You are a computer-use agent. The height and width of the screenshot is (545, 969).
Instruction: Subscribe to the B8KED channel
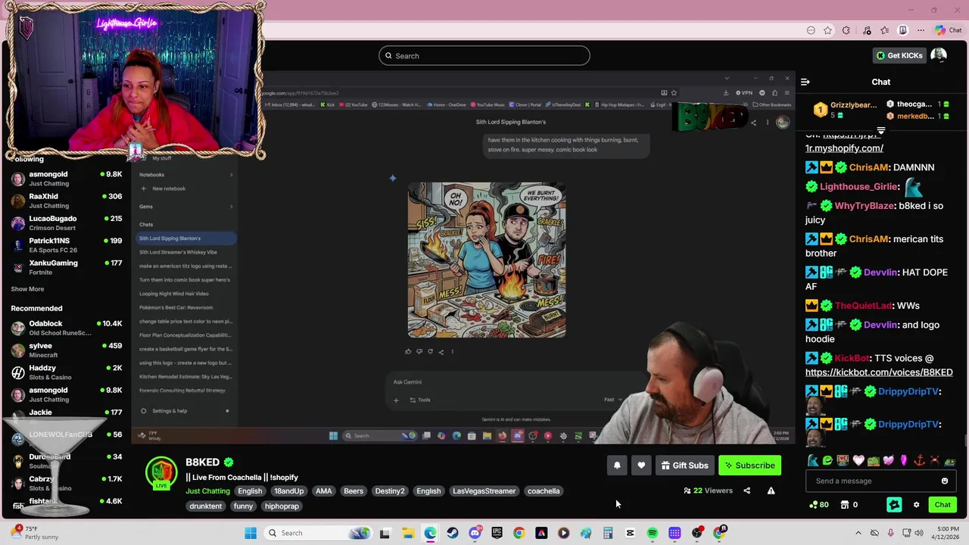click(x=749, y=466)
